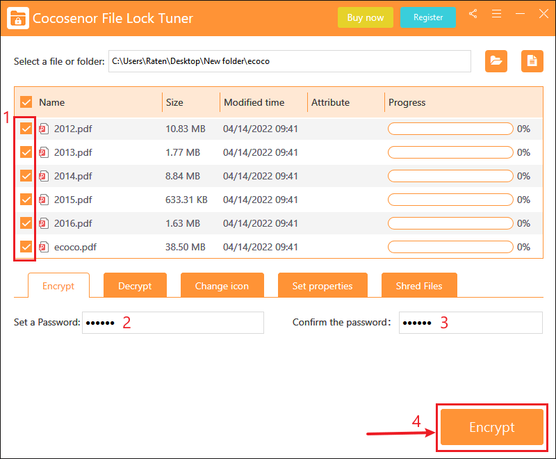Click the ecoco.pdf progress bar
The height and width of the screenshot is (459, 556).
click(450, 247)
